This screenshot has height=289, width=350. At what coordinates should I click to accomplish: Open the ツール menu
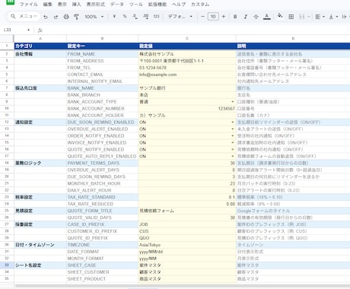[136, 5]
